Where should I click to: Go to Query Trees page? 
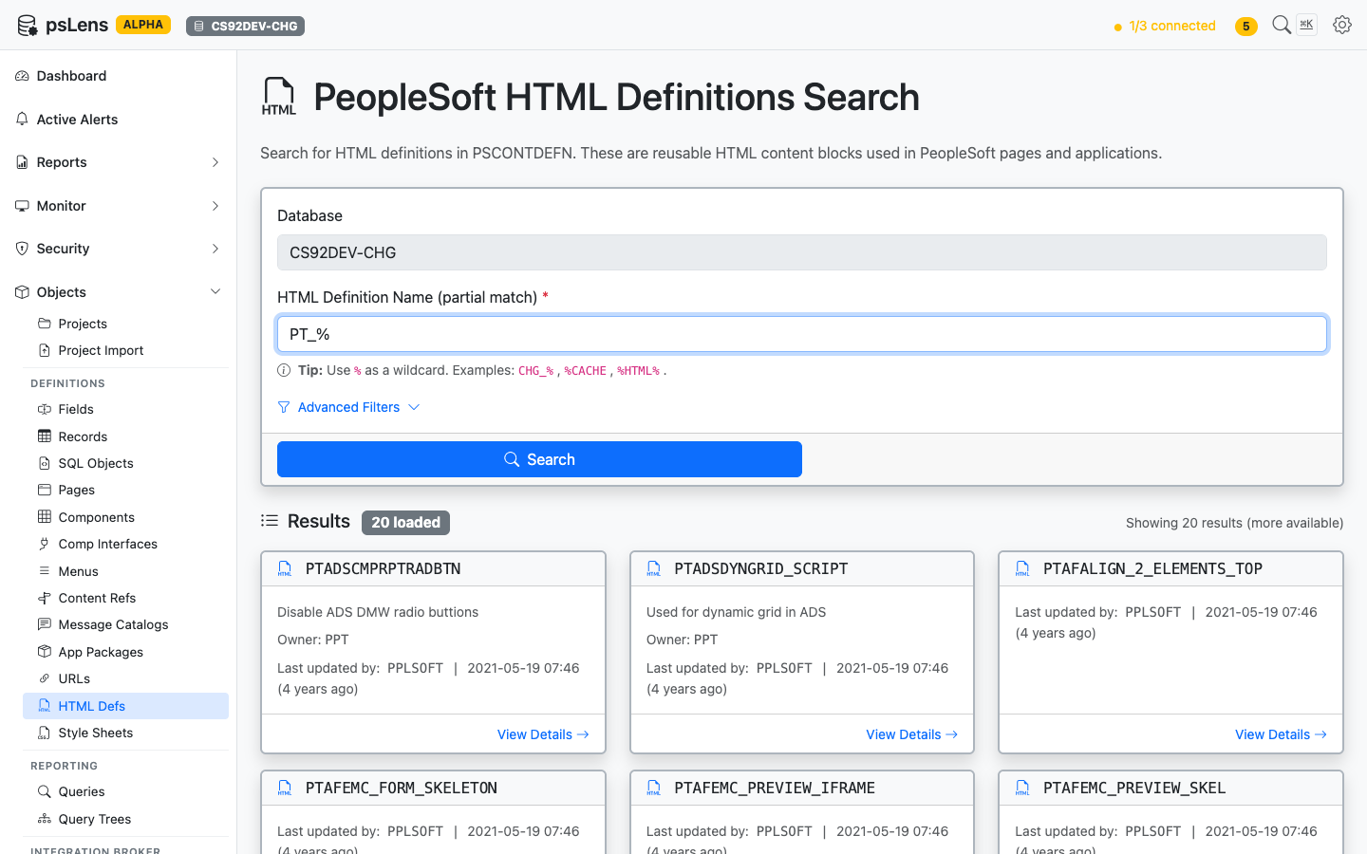pos(125,819)
